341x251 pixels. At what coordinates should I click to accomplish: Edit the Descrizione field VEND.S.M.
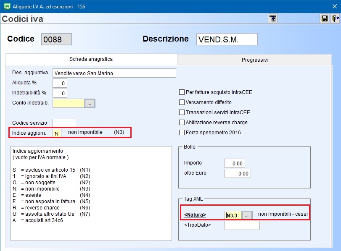pos(227,39)
